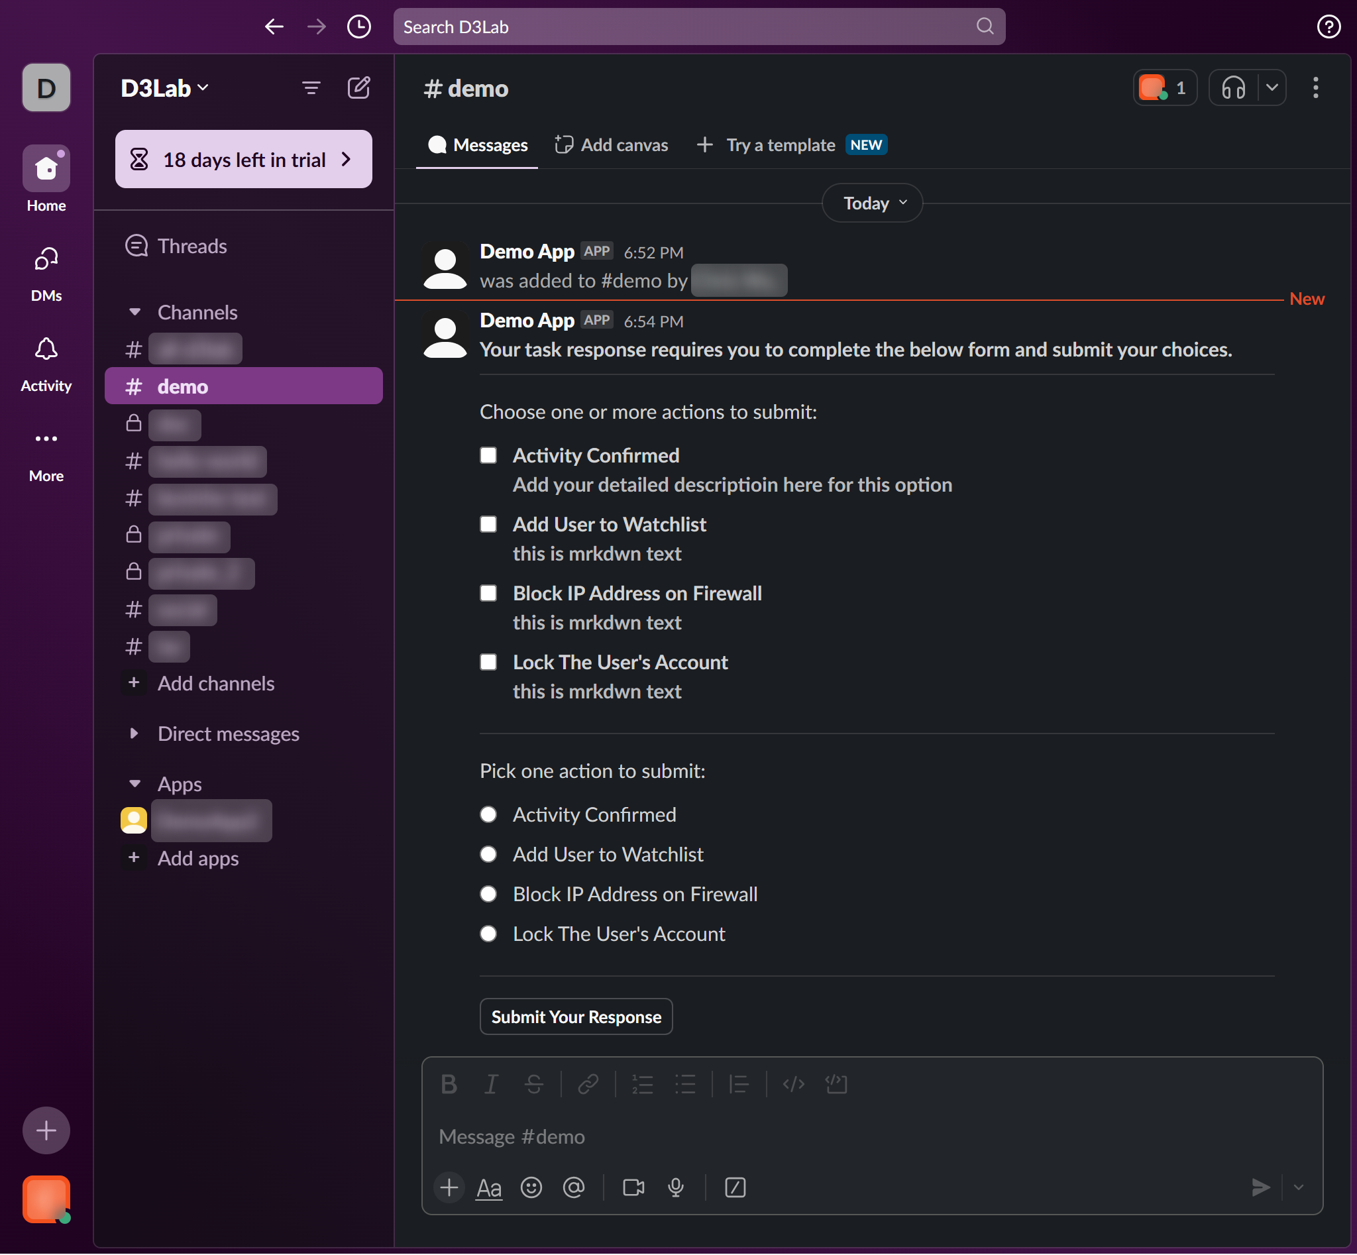Image resolution: width=1357 pixels, height=1255 pixels.
Task: Open the Today date dropdown
Action: (872, 203)
